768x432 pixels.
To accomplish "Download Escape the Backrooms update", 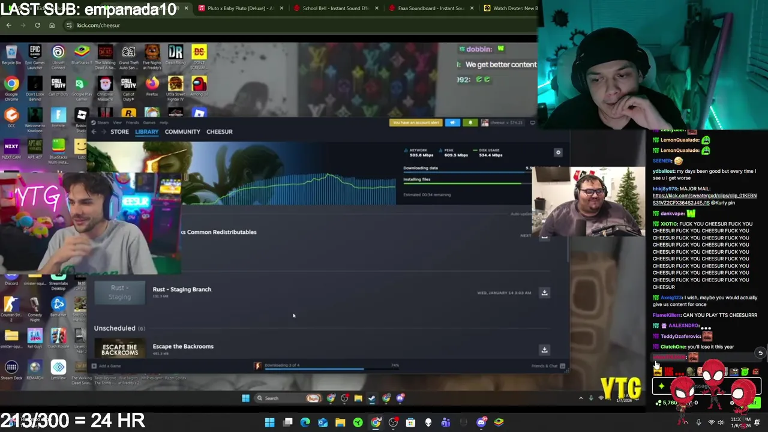I will coord(544,350).
